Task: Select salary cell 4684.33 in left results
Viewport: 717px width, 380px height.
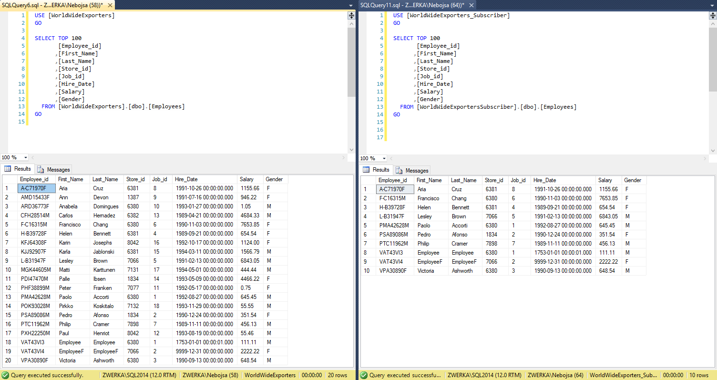Action: tap(250, 216)
